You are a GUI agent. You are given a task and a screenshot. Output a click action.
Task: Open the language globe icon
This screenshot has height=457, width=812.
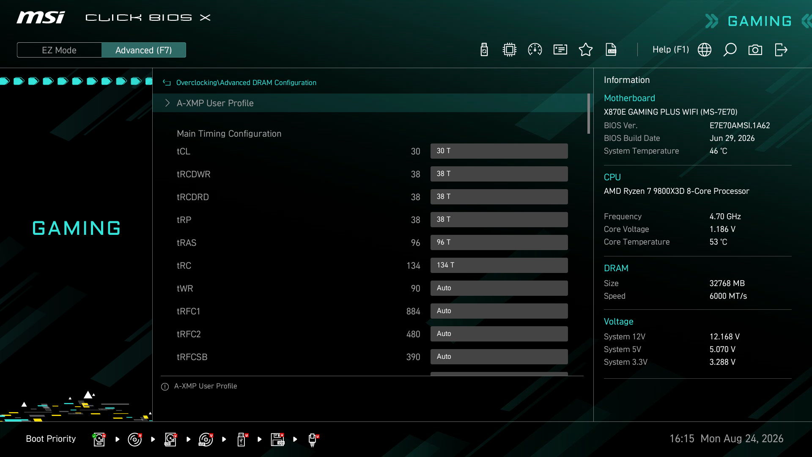[705, 50]
